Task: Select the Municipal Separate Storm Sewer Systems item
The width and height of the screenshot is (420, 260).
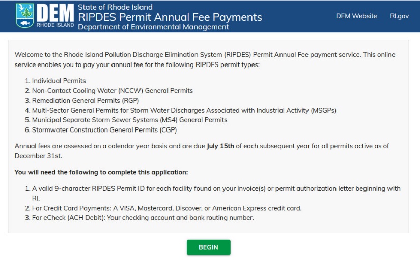Action: (x=129, y=120)
